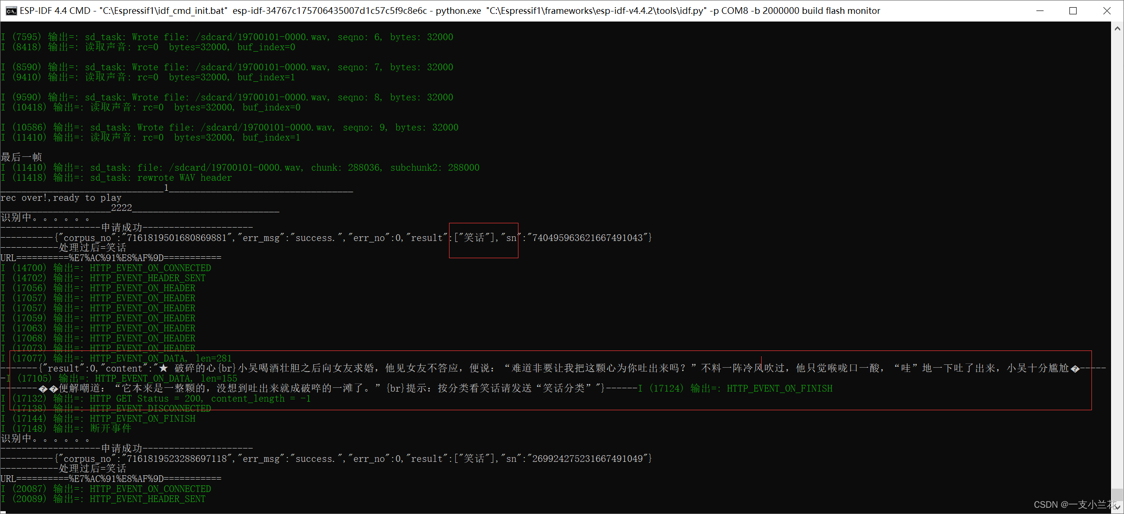Click the second '识别中' line

[x=45, y=438]
